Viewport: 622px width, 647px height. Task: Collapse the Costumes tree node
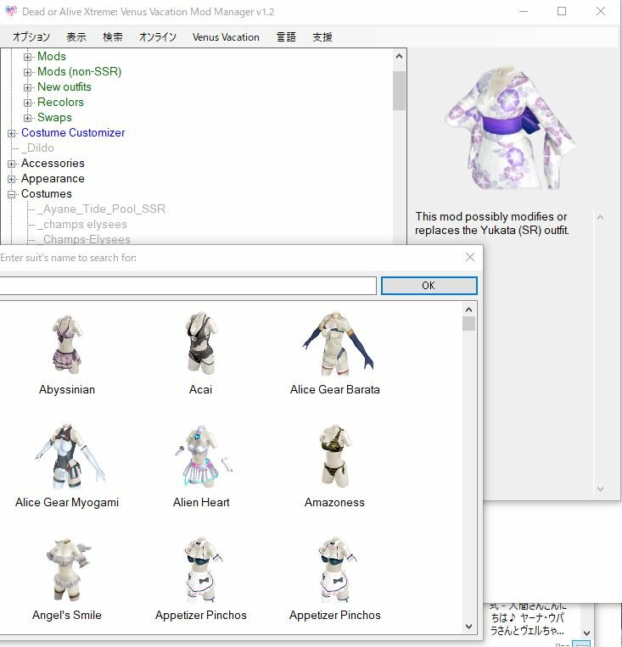click(x=12, y=194)
